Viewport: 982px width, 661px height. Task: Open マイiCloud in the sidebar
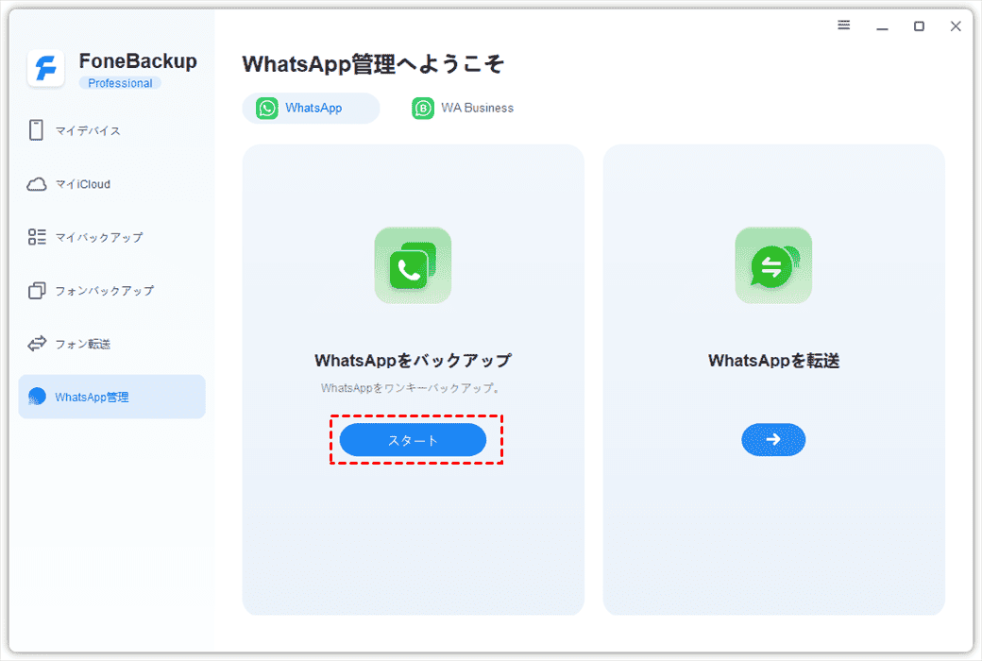pos(111,184)
